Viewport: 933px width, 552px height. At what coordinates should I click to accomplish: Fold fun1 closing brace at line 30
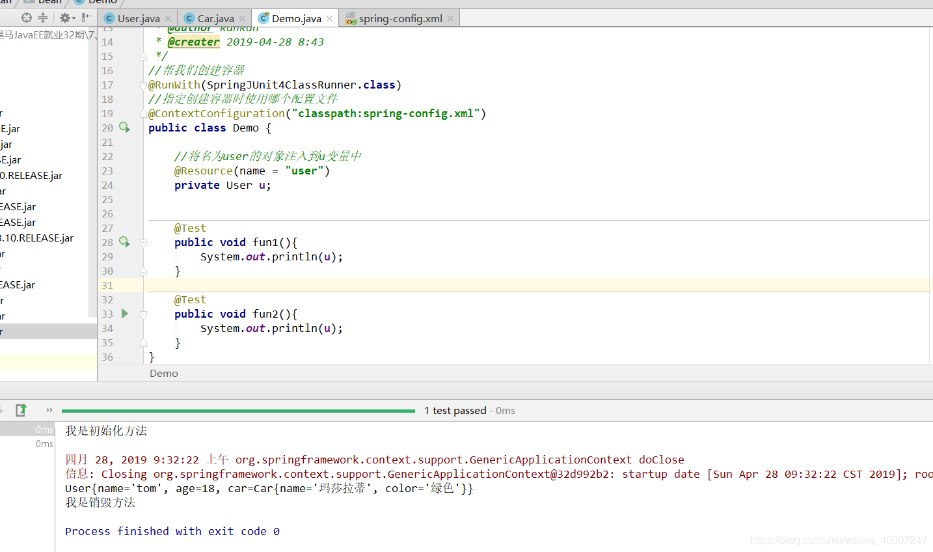pyautogui.click(x=143, y=271)
